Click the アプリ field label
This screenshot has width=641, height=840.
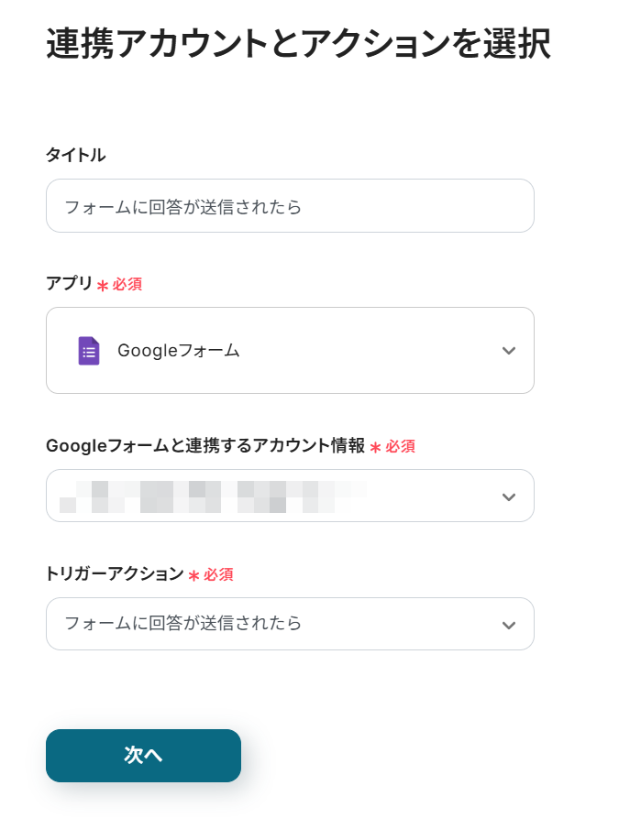[70, 284]
